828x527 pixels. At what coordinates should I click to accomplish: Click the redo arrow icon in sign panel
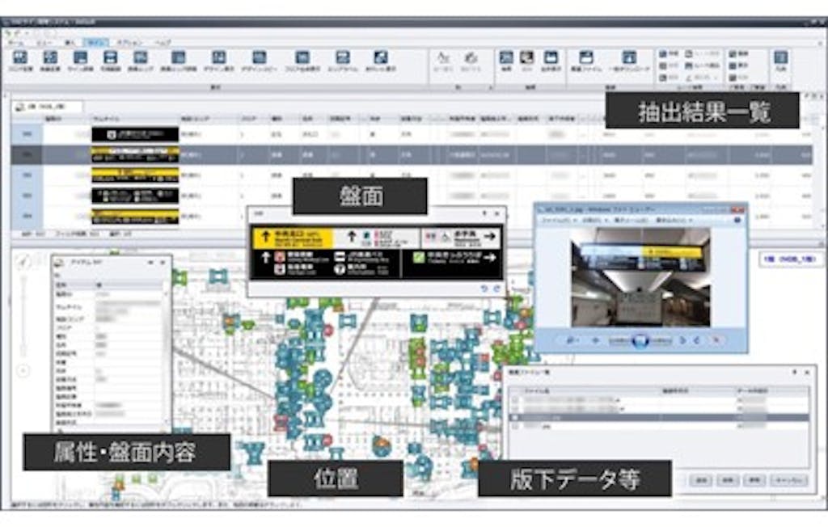point(496,289)
